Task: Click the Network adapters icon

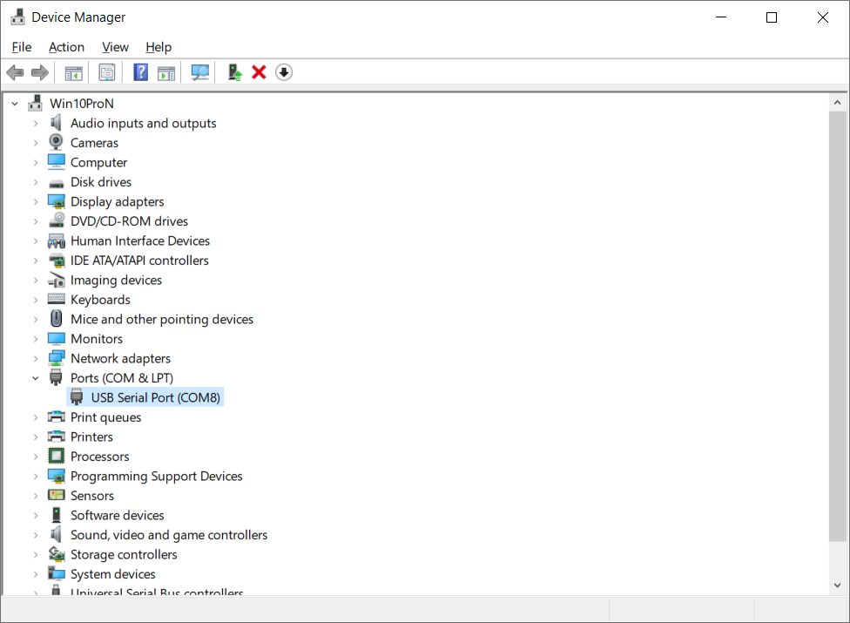Action: [57, 358]
